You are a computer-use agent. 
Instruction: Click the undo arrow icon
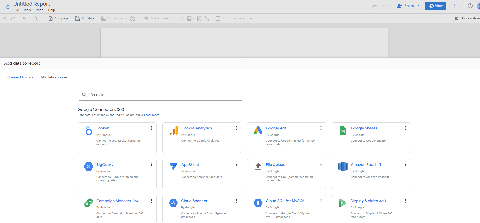[6, 18]
